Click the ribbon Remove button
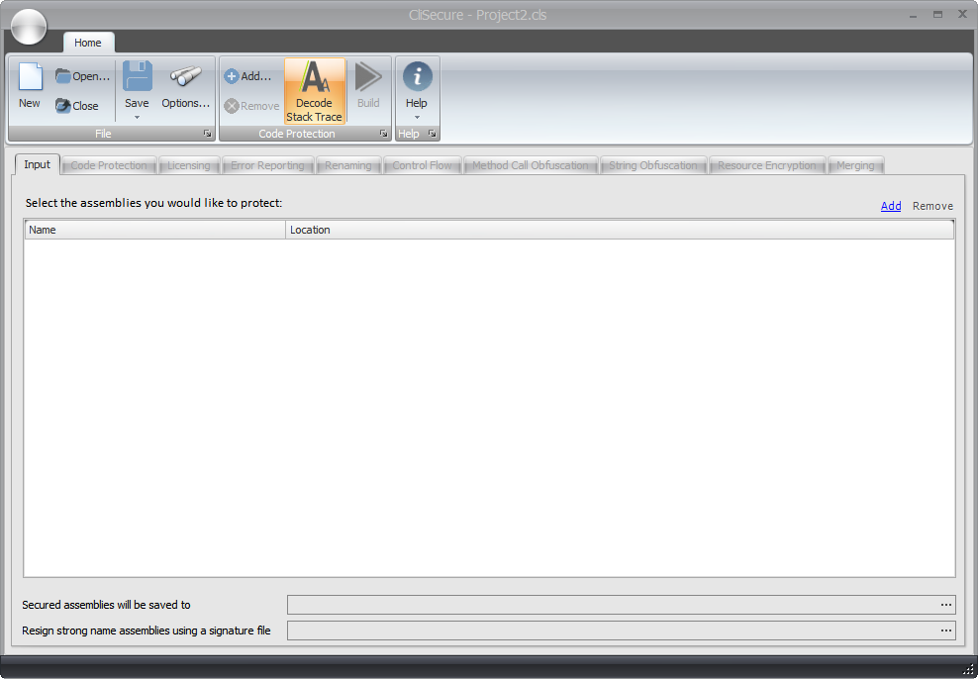 coord(251,106)
